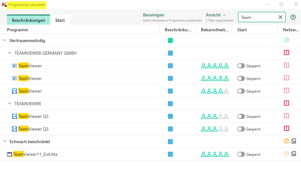
Task: Click Kaspersky logo in title bar
Action: [4, 5]
